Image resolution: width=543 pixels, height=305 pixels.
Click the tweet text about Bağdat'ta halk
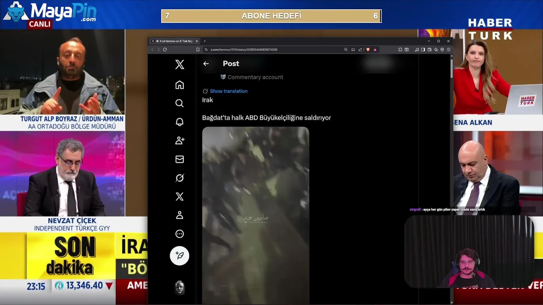click(x=266, y=118)
